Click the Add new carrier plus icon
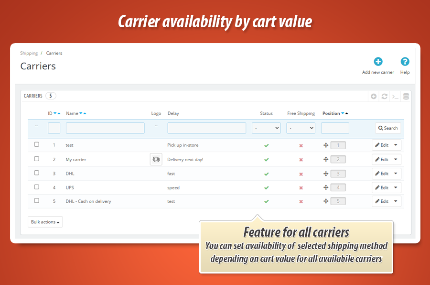The image size is (430, 285). pos(378,62)
